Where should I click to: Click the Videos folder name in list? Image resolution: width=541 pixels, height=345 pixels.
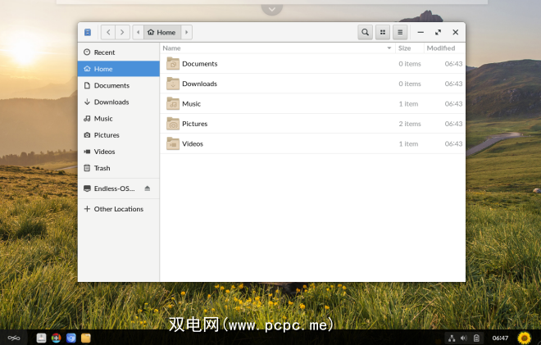(193, 144)
